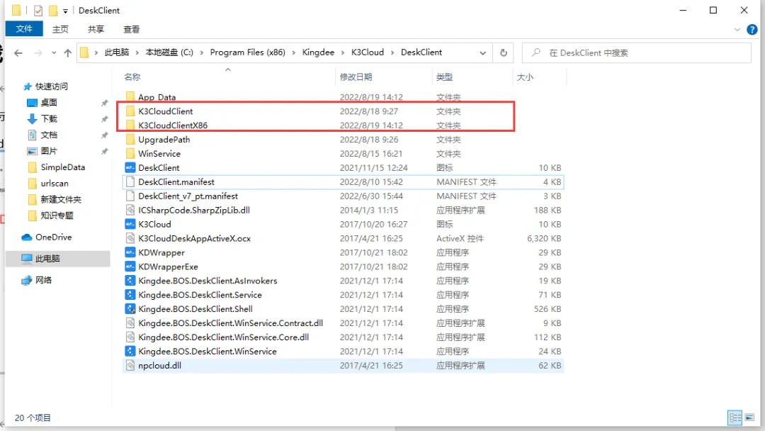Sort by the 修改日期 column header
Image resolution: width=765 pixels, height=431 pixels.
coord(356,77)
